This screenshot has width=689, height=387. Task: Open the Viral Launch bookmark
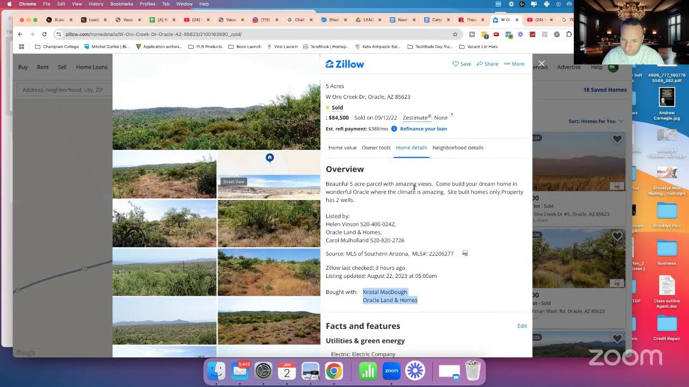[x=282, y=47]
